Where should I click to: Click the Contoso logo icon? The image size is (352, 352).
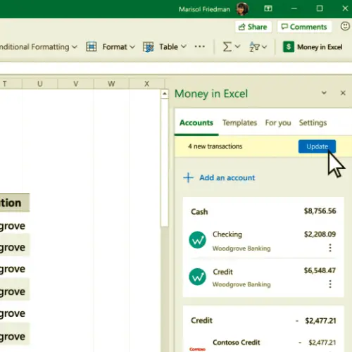(x=197, y=349)
